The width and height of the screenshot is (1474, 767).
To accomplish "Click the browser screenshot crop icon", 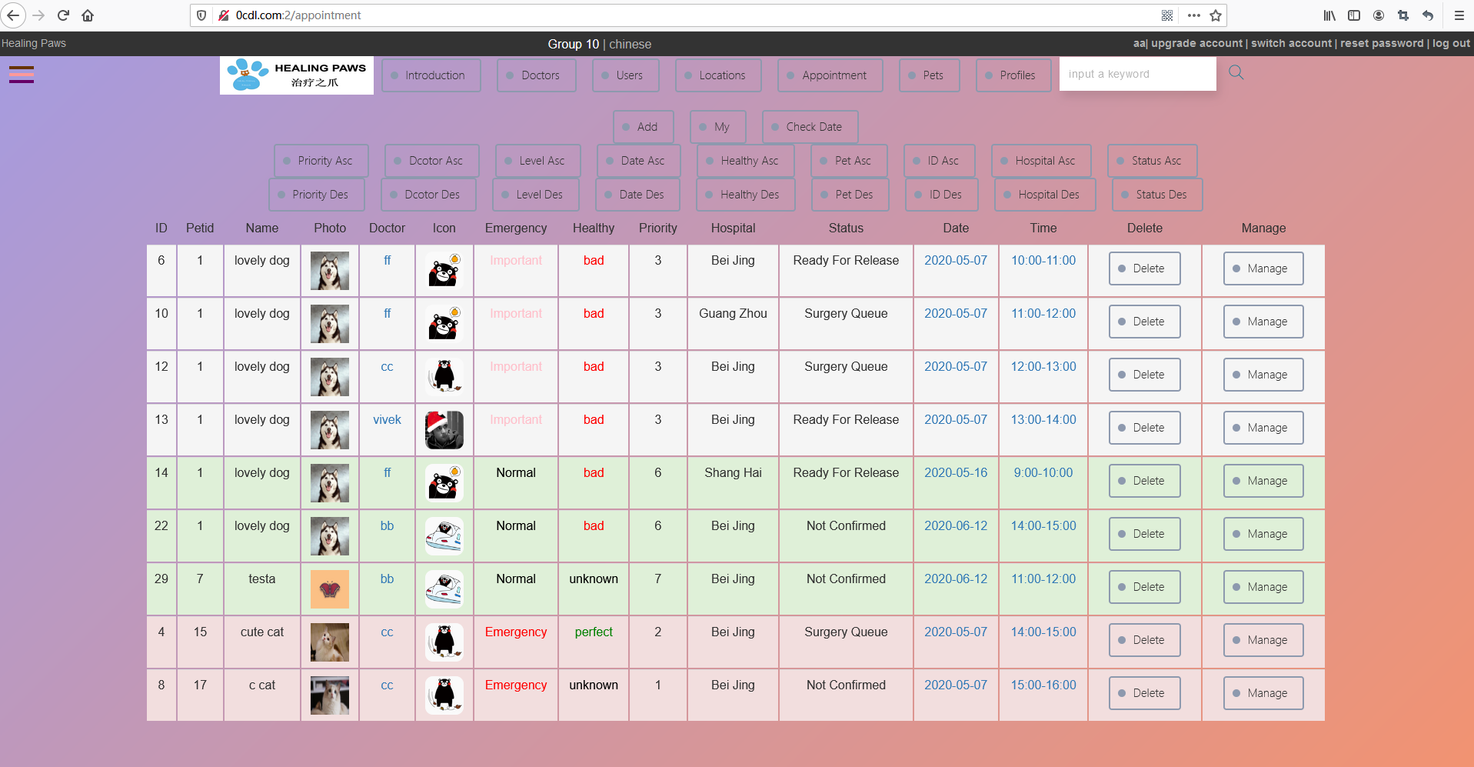I will click(1403, 15).
